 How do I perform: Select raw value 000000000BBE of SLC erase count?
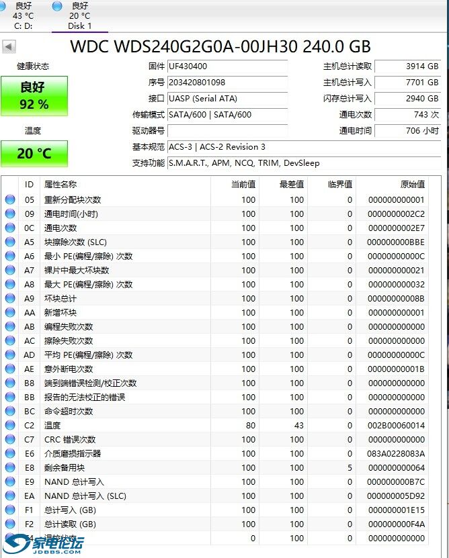click(397, 242)
